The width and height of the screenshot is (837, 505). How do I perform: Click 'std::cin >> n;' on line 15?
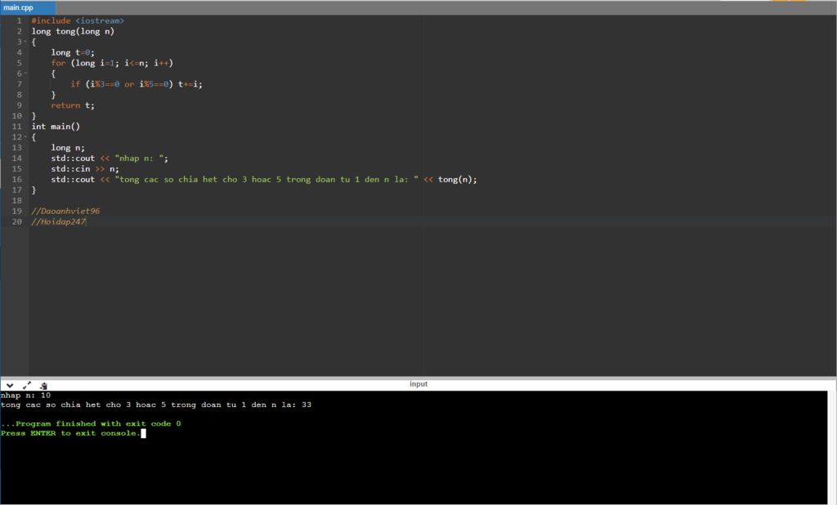click(x=85, y=168)
